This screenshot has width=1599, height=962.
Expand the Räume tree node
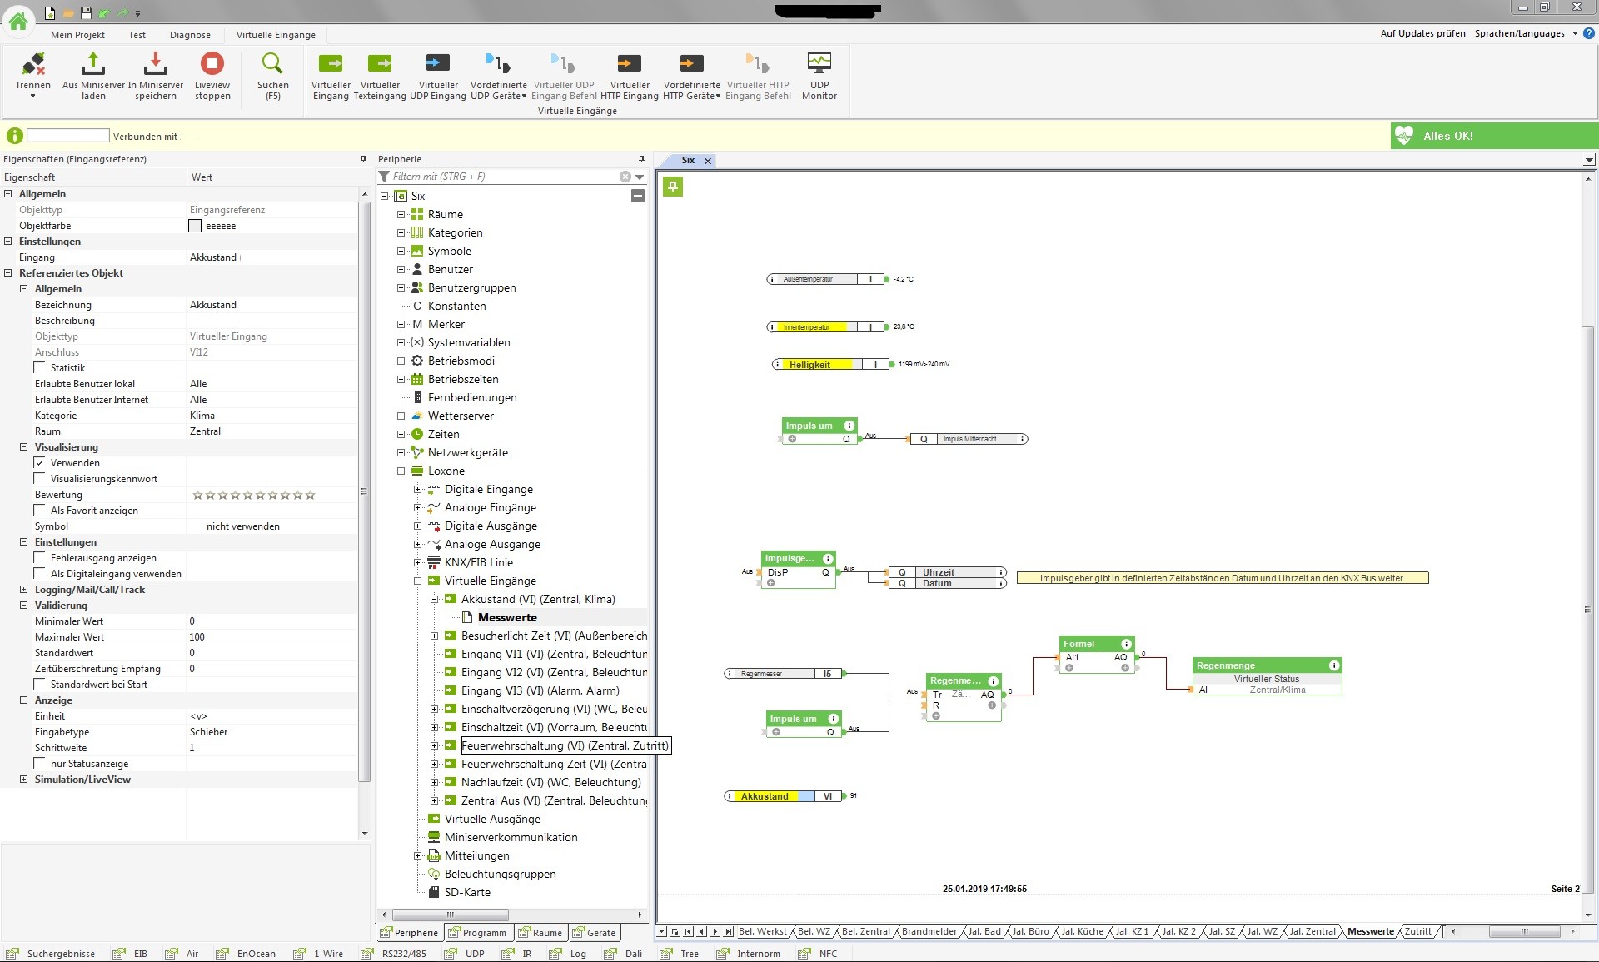click(x=401, y=214)
